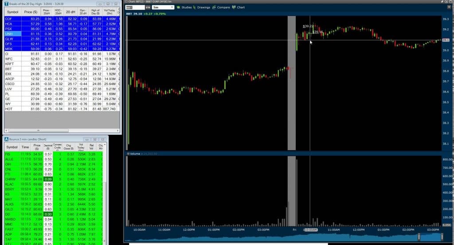Click the right handle of chart range slider
The image size is (454, 245).
click(442, 237)
